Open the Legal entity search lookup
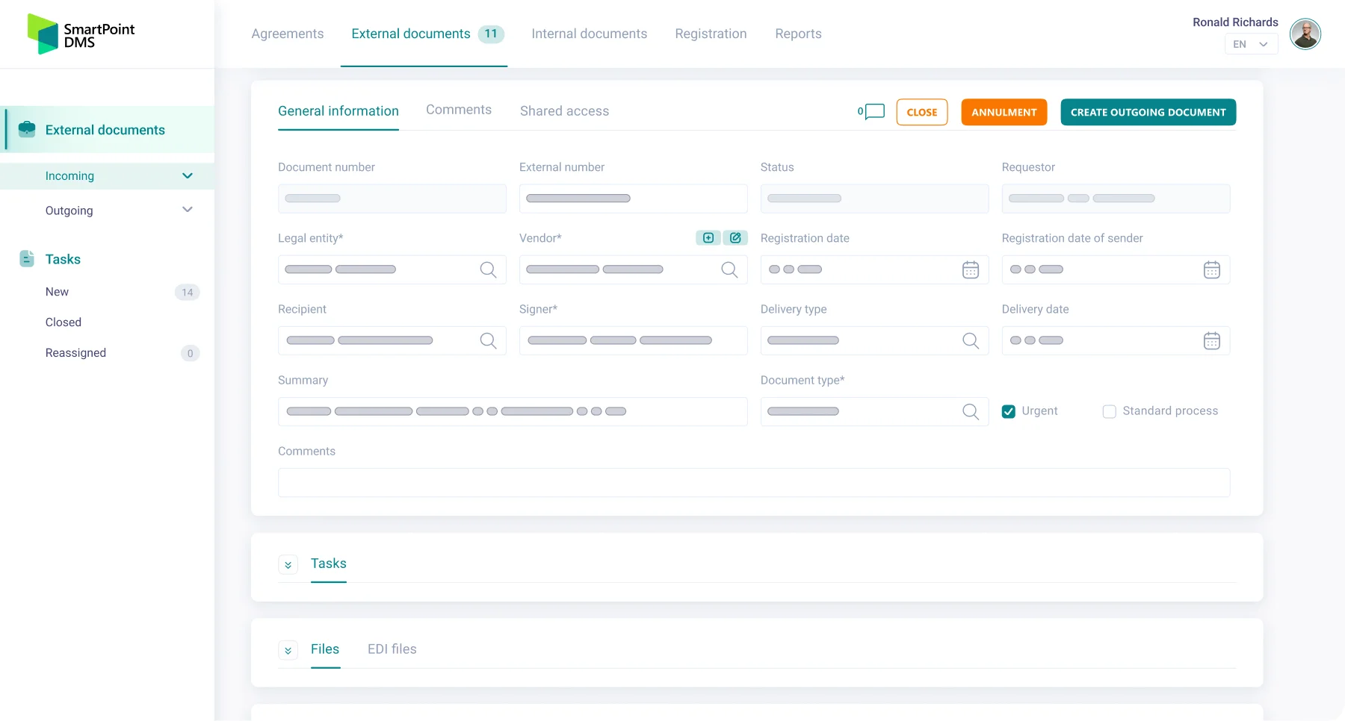The width and height of the screenshot is (1345, 721). point(489,269)
